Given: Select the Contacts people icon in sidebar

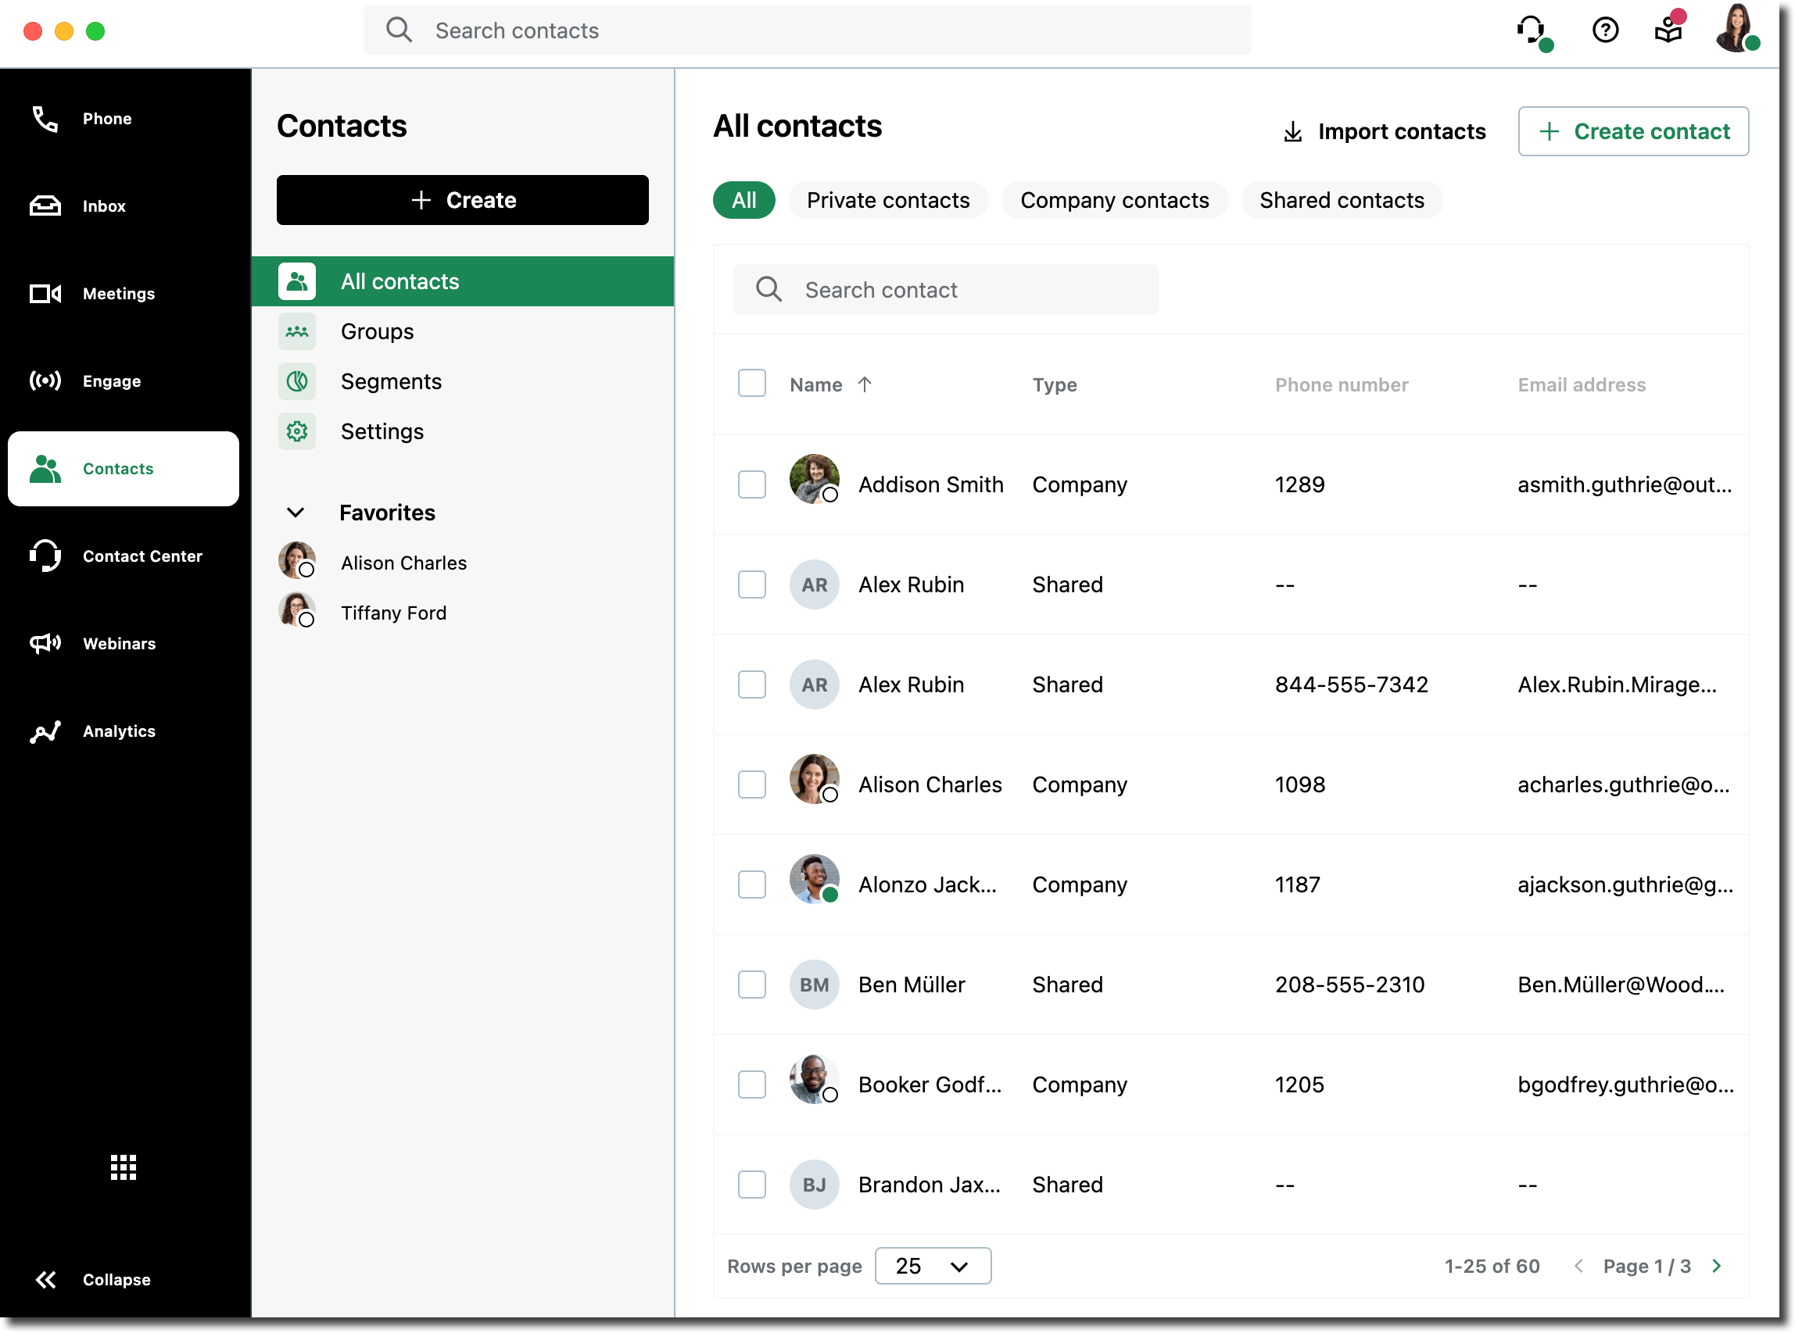Looking at the screenshot, I should point(45,469).
